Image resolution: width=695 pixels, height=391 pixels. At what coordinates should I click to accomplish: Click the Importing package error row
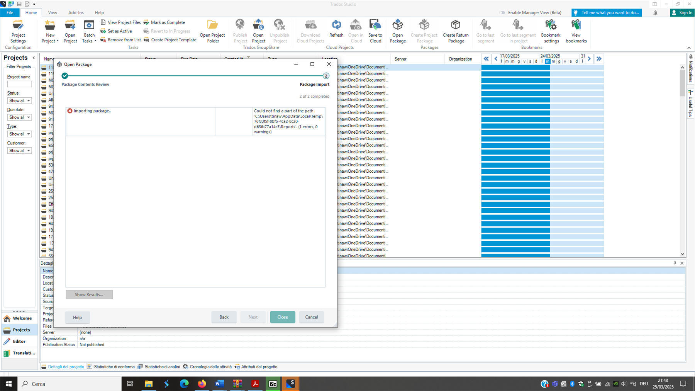195,121
